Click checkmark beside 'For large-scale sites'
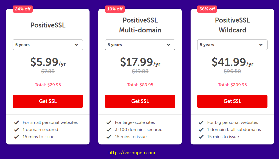This screenshot has width=279, height=159. pos(109,122)
